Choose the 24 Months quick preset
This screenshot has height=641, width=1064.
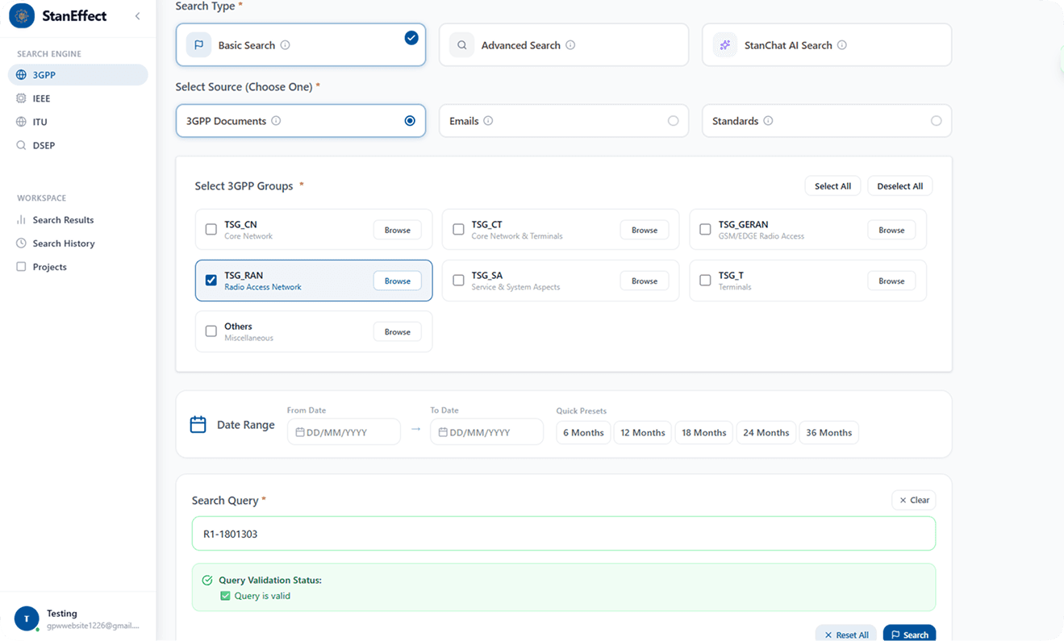[x=766, y=433]
